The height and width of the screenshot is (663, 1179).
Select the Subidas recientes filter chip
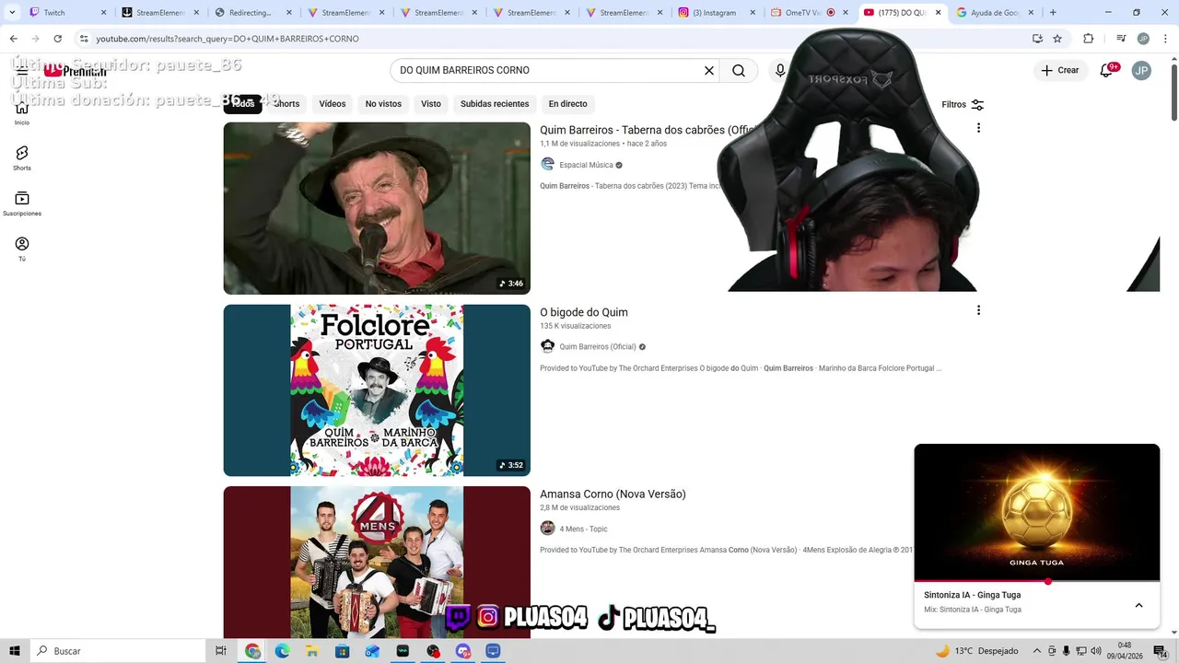(x=495, y=104)
